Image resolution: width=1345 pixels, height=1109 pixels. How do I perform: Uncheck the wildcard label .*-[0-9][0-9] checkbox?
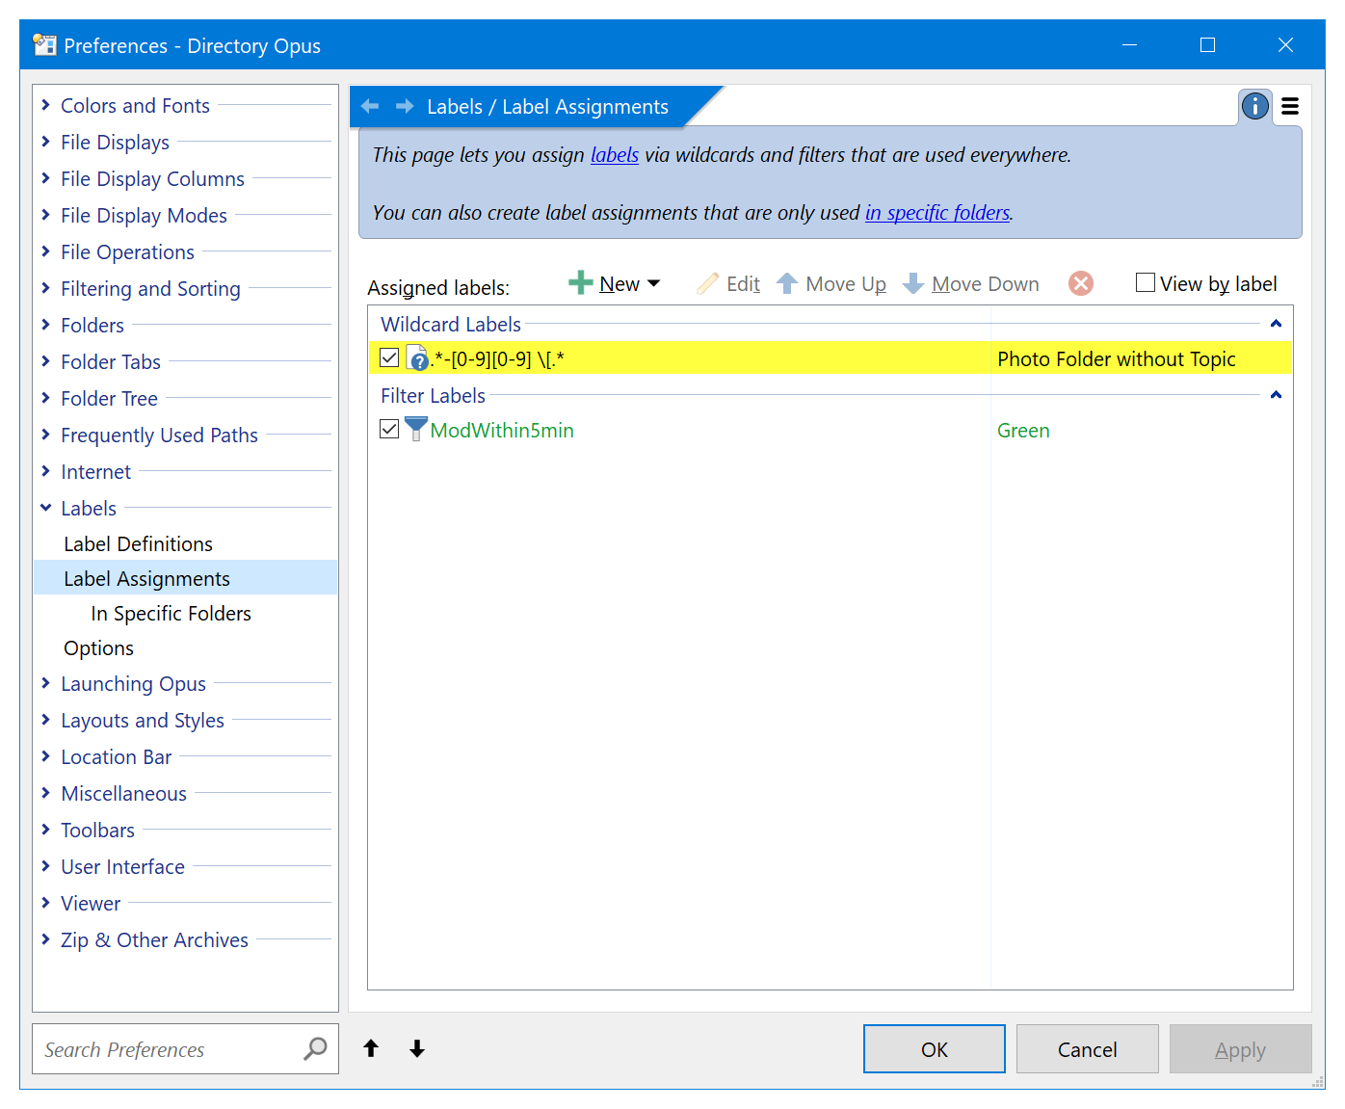pyautogui.click(x=389, y=358)
